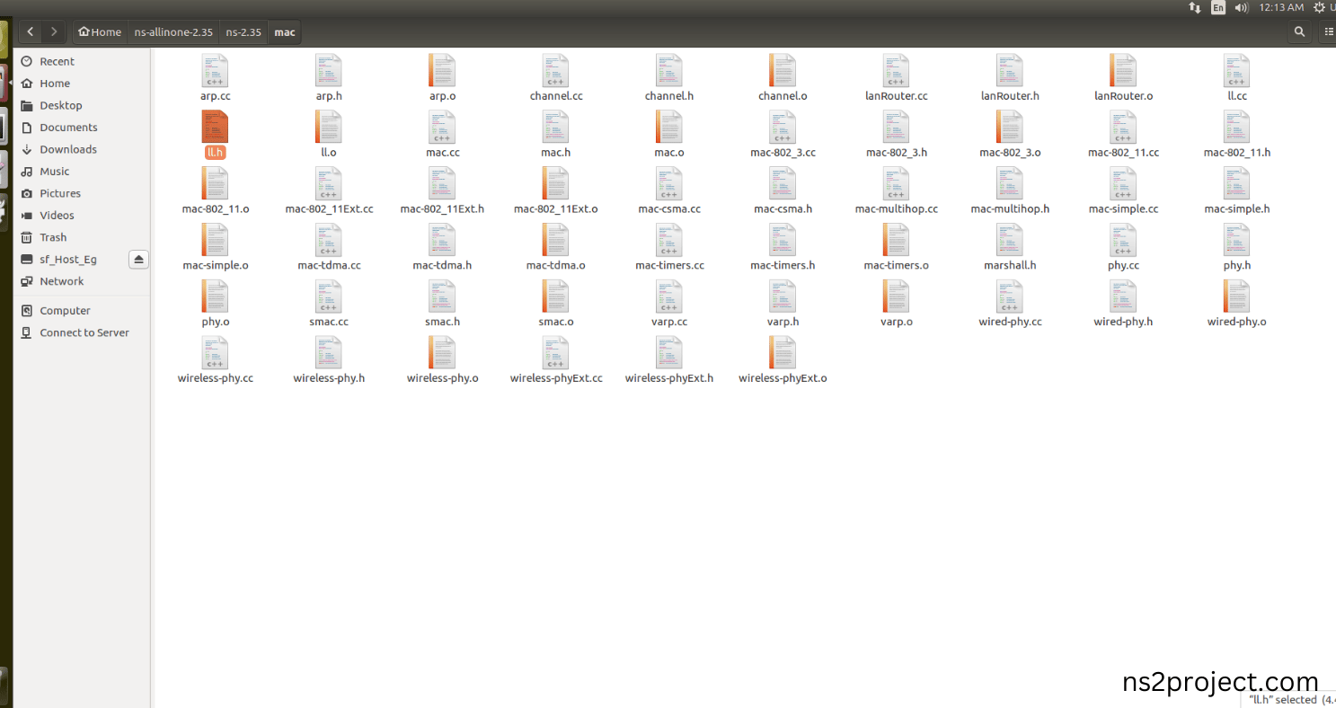Select the mac-802_11.h file icon
This screenshot has height=708, width=1336.
[x=1236, y=128]
